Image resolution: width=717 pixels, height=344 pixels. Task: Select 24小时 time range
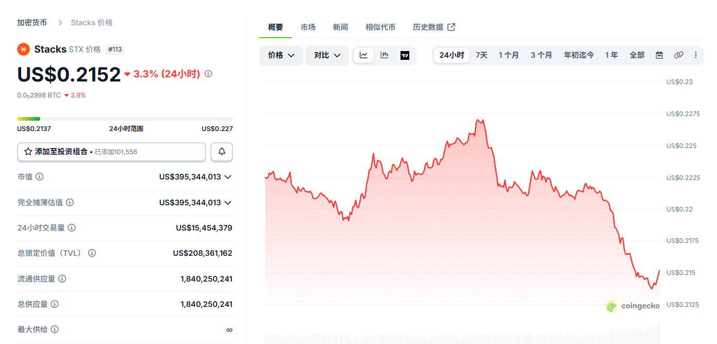[452, 55]
